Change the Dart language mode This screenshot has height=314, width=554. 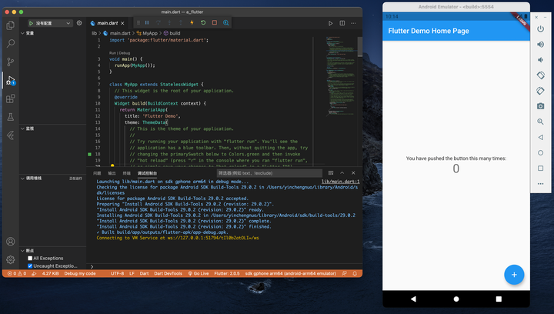(144, 273)
